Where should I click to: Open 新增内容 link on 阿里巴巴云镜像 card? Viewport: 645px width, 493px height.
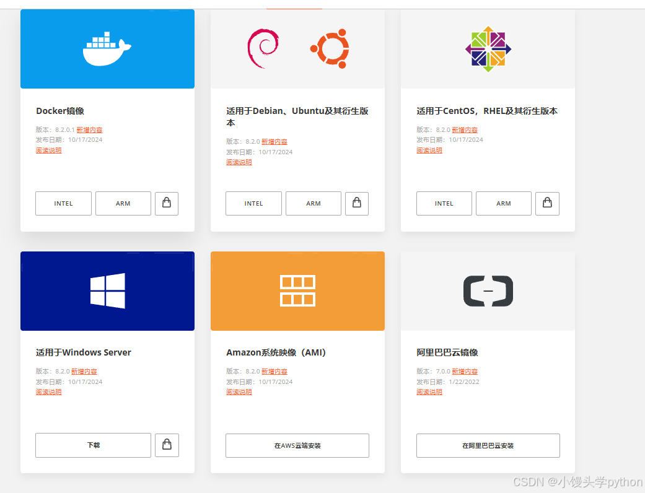pos(465,371)
